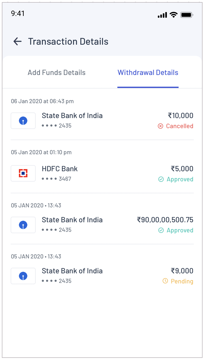The width and height of the screenshot is (206, 360).
Task: Select the Withdrawal Details tab
Action: click(x=148, y=73)
